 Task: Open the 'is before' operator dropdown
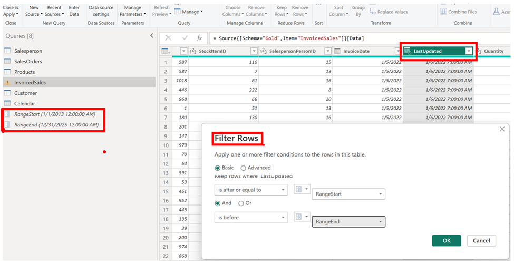point(251,218)
